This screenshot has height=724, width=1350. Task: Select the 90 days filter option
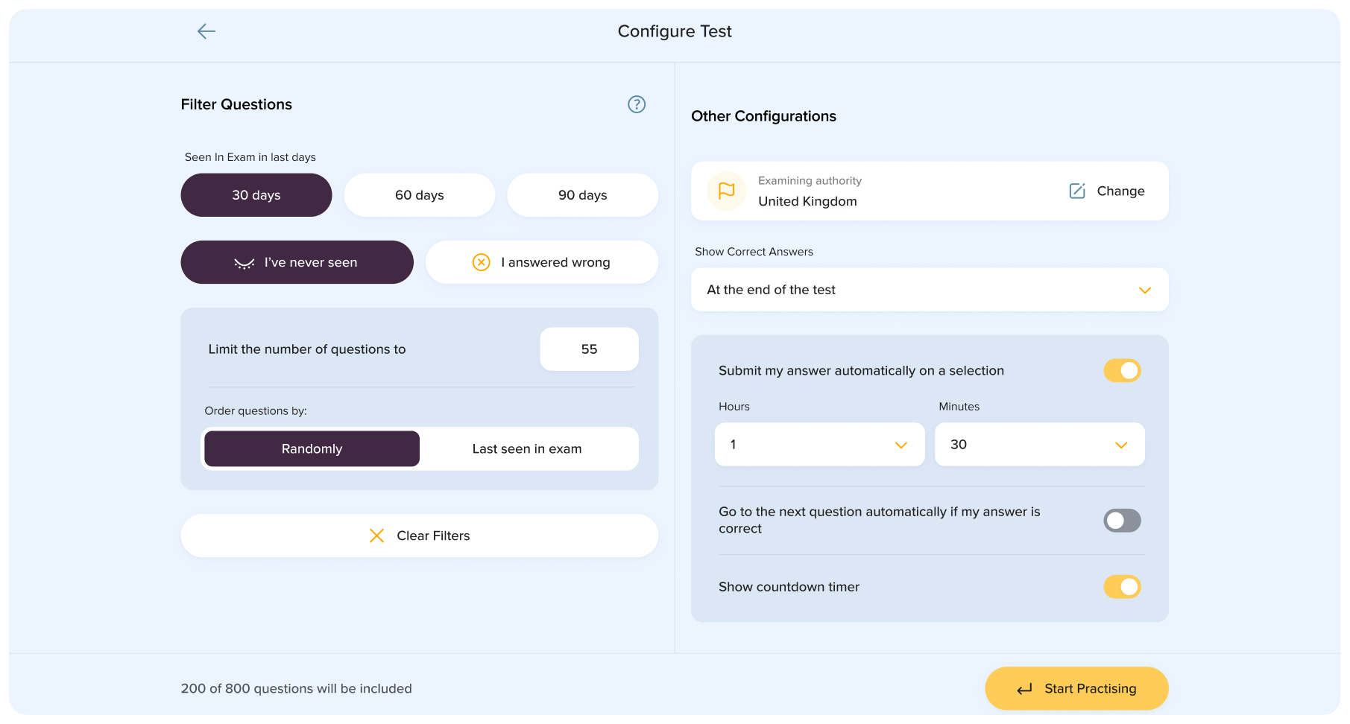point(583,195)
